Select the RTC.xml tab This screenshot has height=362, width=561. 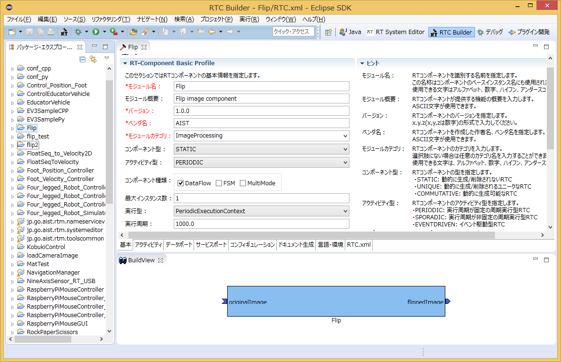point(358,245)
